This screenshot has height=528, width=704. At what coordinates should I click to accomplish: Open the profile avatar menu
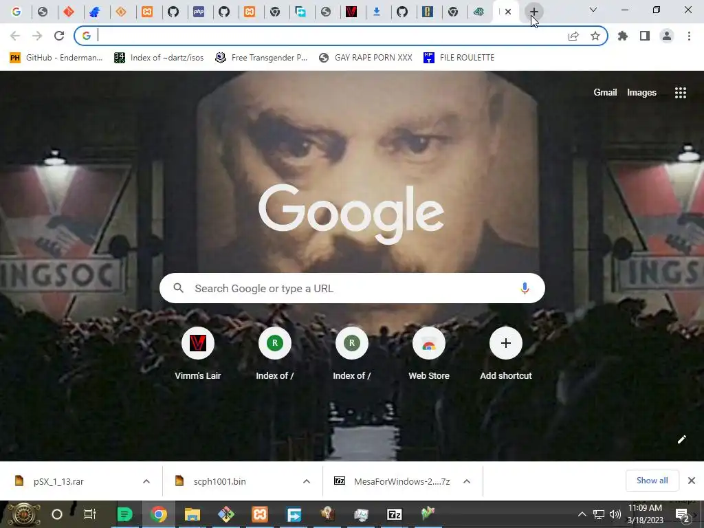click(x=667, y=36)
